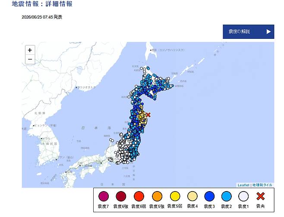
Task: Open the 震度の解説 explanation button
Action: click(x=248, y=31)
